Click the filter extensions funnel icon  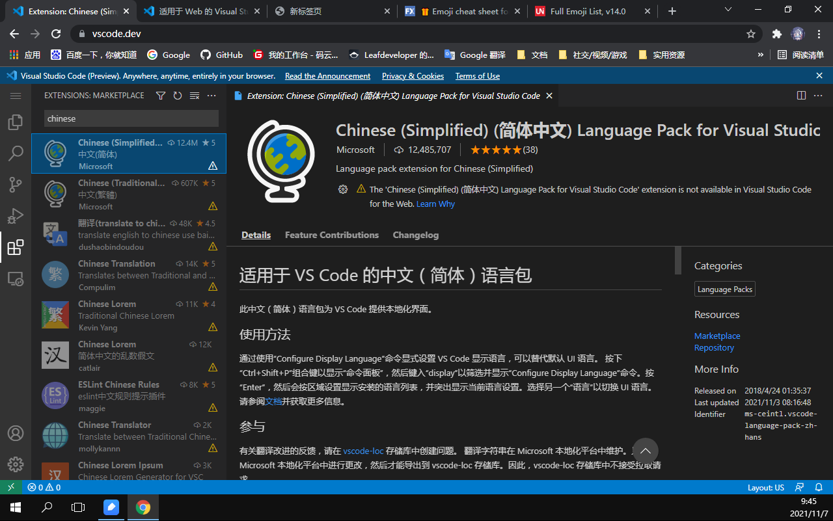click(161, 96)
